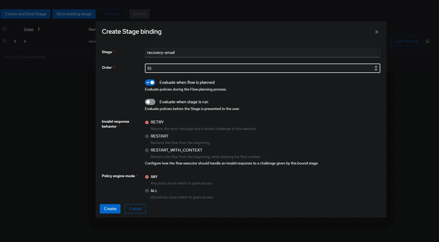Select RESTART_WITH_CONTEXT radio option

(x=147, y=150)
